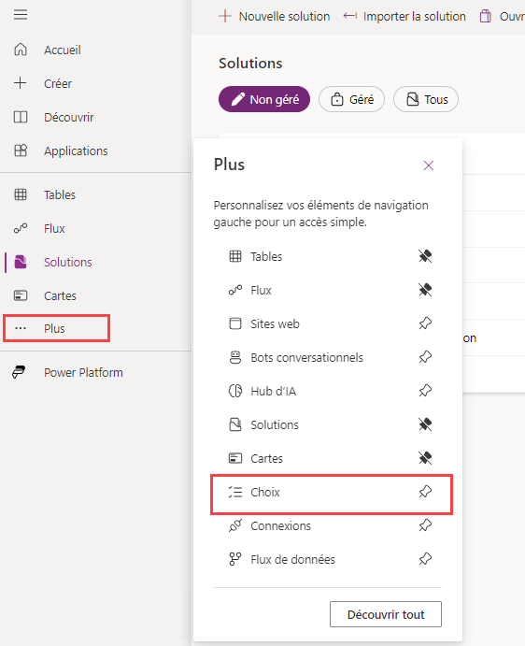Image resolution: width=525 pixels, height=646 pixels.
Task: Unpin Flux from the navigation
Action: (425, 290)
